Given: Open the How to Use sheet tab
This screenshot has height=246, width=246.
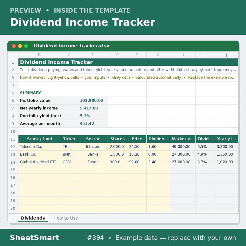Looking at the screenshot, I should pos(65,218).
